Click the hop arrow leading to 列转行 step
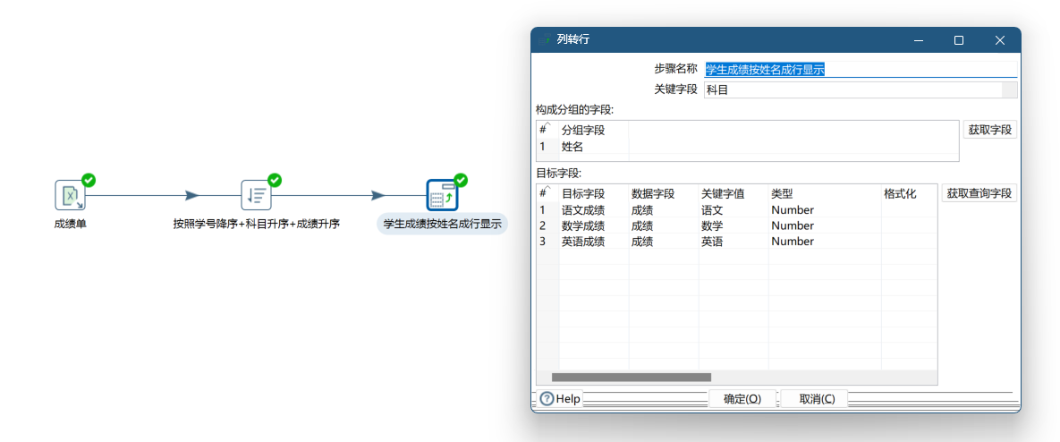 [x=377, y=195]
